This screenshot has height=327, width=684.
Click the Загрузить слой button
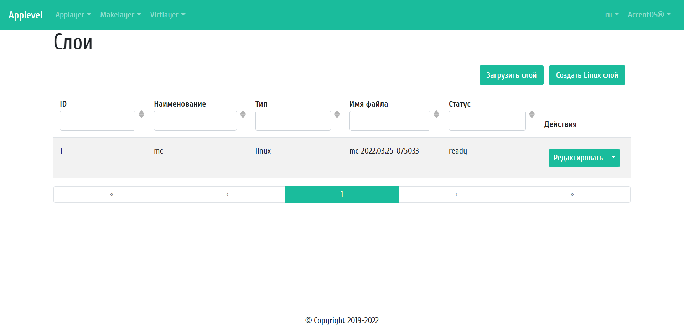point(511,75)
